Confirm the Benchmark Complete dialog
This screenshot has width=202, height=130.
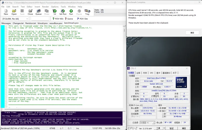click(x=192, y=33)
